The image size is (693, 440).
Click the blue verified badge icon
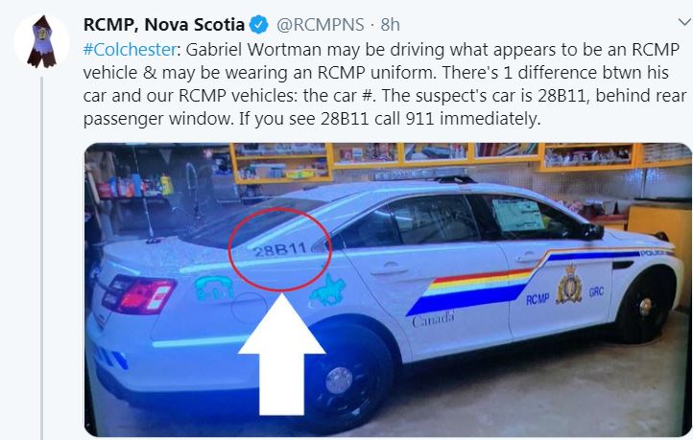coord(259,25)
